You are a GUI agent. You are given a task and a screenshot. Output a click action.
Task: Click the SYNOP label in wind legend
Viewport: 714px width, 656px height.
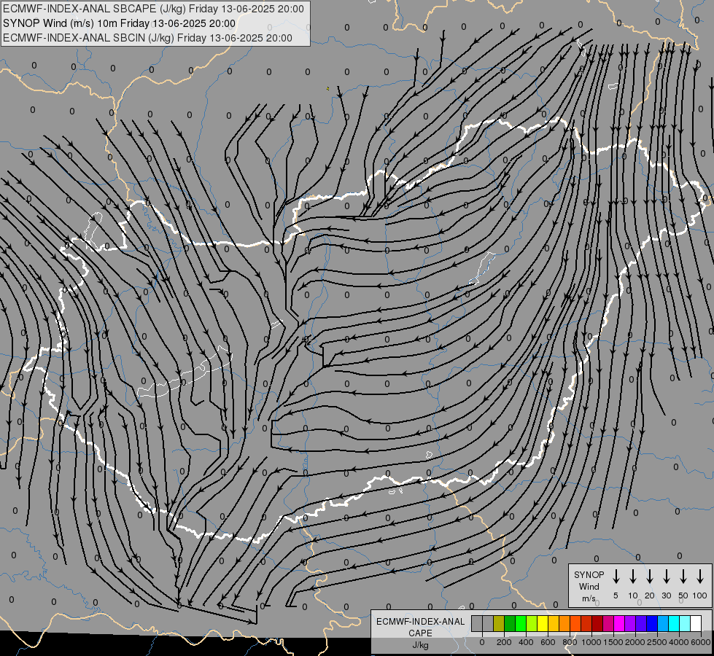tap(589, 574)
